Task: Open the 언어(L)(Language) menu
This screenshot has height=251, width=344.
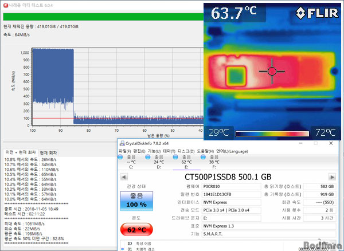Action: click(232, 151)
